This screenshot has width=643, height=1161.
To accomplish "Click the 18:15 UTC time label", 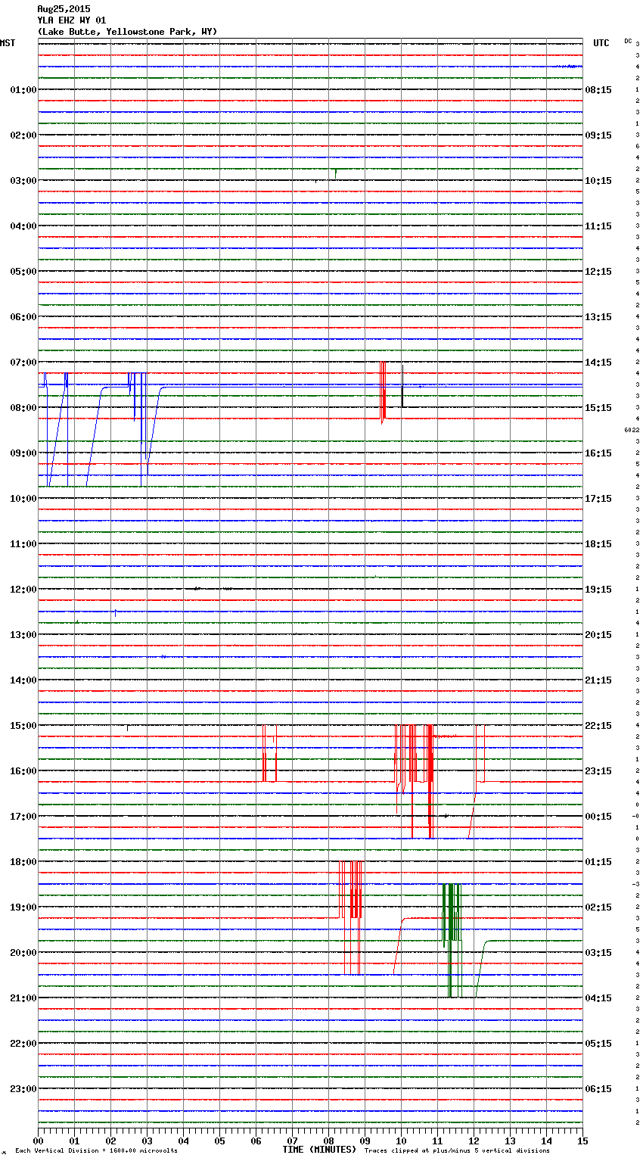I will 598,543.
